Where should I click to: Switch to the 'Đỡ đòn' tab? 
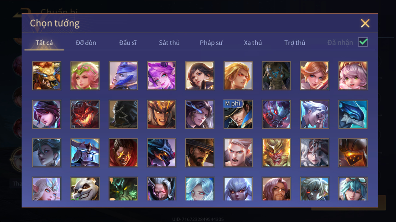tap(86, 43)
